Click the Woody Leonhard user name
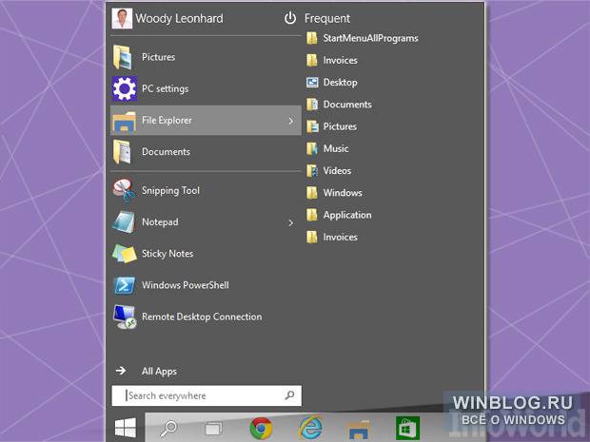Screen dimensions: 590x442 pos(179,18)
